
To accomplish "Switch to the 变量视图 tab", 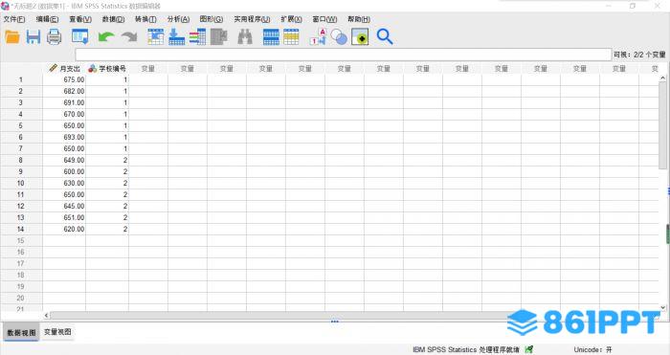I will (57, 332).
